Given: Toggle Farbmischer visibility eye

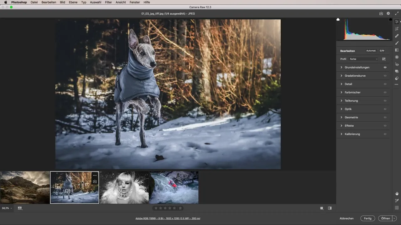Looking at the screenshot, I should click(385, 92).
